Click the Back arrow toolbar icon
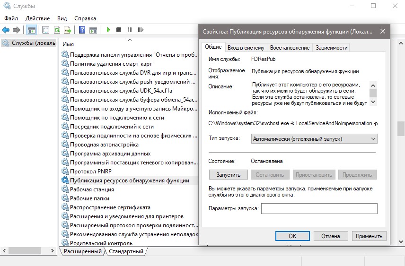405x266 pixels. pyautogui.click(x=6, y=30)
